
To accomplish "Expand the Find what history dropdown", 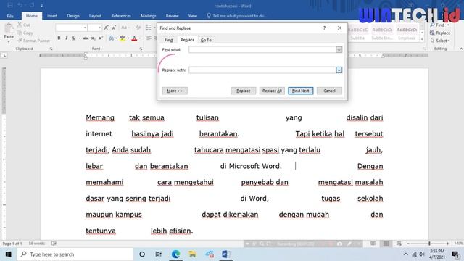I will tap(339, 50).
